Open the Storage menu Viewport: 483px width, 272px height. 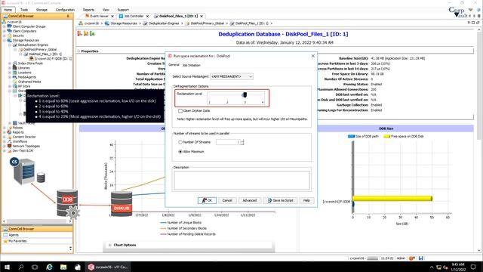pyautogui.click(x=42, y=10)
